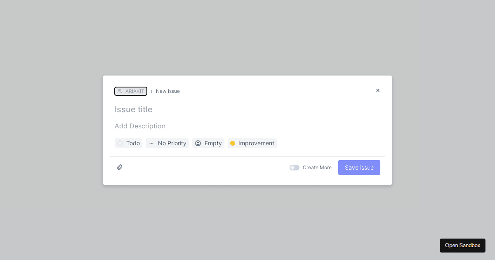Click the team icon inside the ARIAKIT button
495x260 pixels.
point(120,91)
